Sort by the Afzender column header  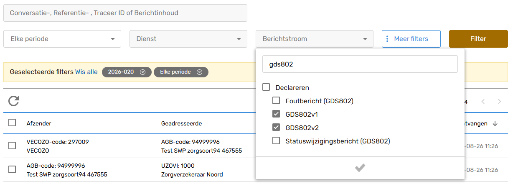click(39, 123)
